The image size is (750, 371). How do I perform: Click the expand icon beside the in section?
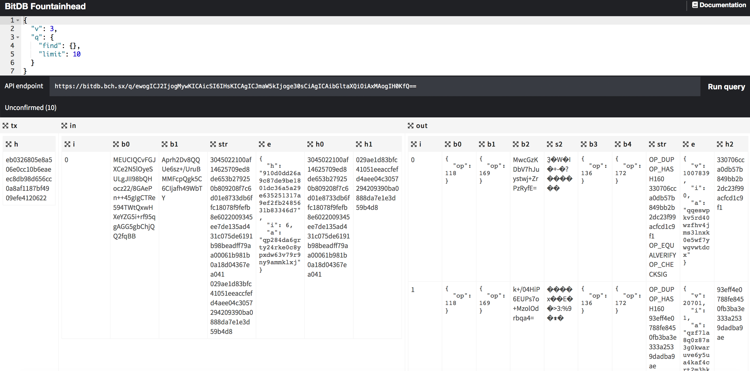[x=64, y=126]
